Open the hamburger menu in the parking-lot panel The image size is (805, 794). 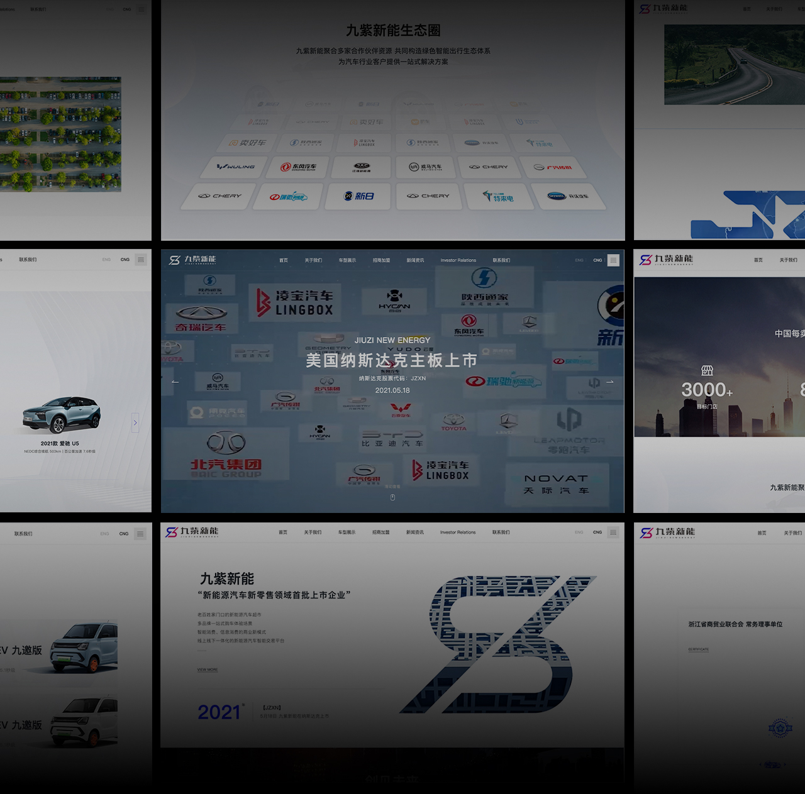[141, 9]
